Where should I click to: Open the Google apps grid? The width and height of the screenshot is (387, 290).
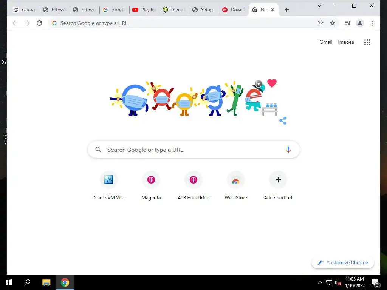coord(367,42)
